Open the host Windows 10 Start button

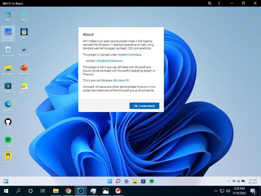(x=6, y=191)
